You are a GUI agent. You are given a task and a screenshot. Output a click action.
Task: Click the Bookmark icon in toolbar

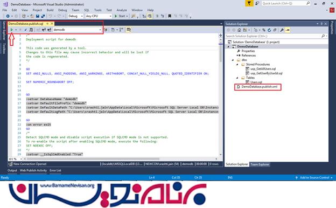click(170, 16)
